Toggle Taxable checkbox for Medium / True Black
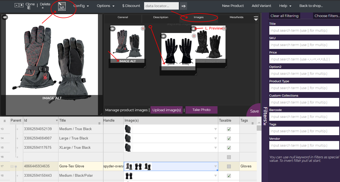 229,129
